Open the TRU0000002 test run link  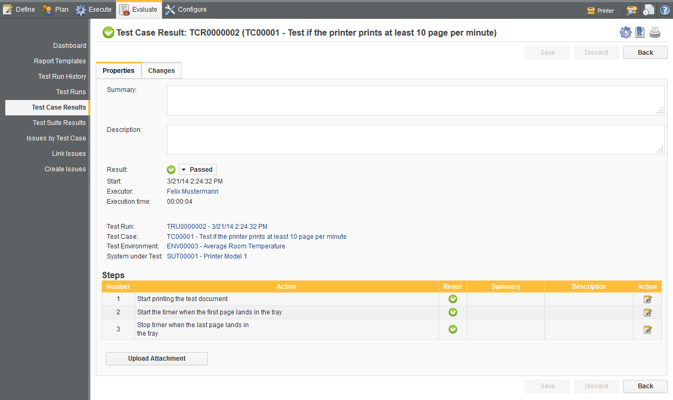point(217,227)
